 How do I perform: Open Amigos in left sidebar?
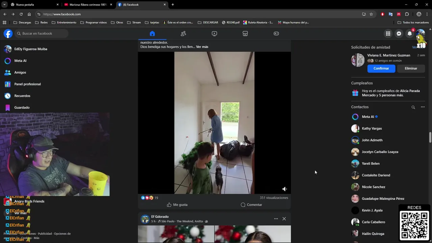(x=20, y=72)
